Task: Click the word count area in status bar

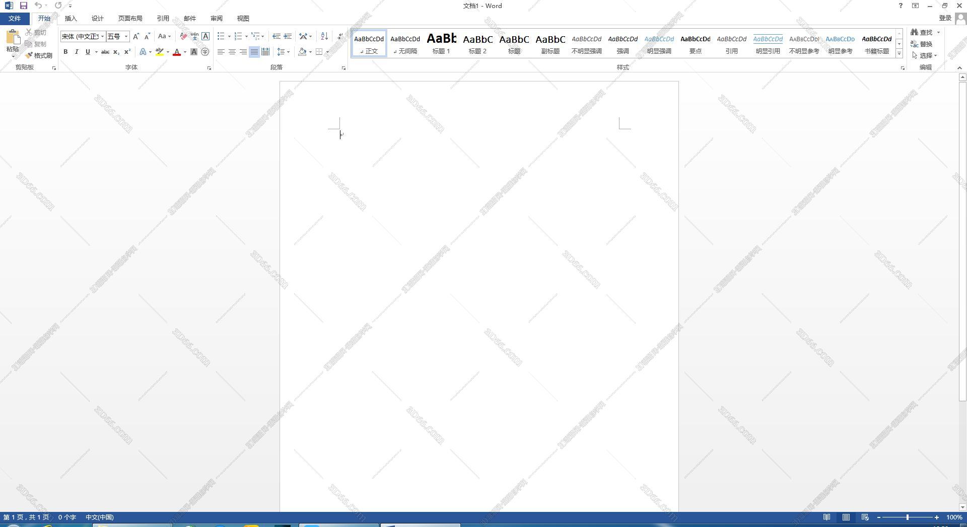Action: pyautogui.click(x=67, y=517)
